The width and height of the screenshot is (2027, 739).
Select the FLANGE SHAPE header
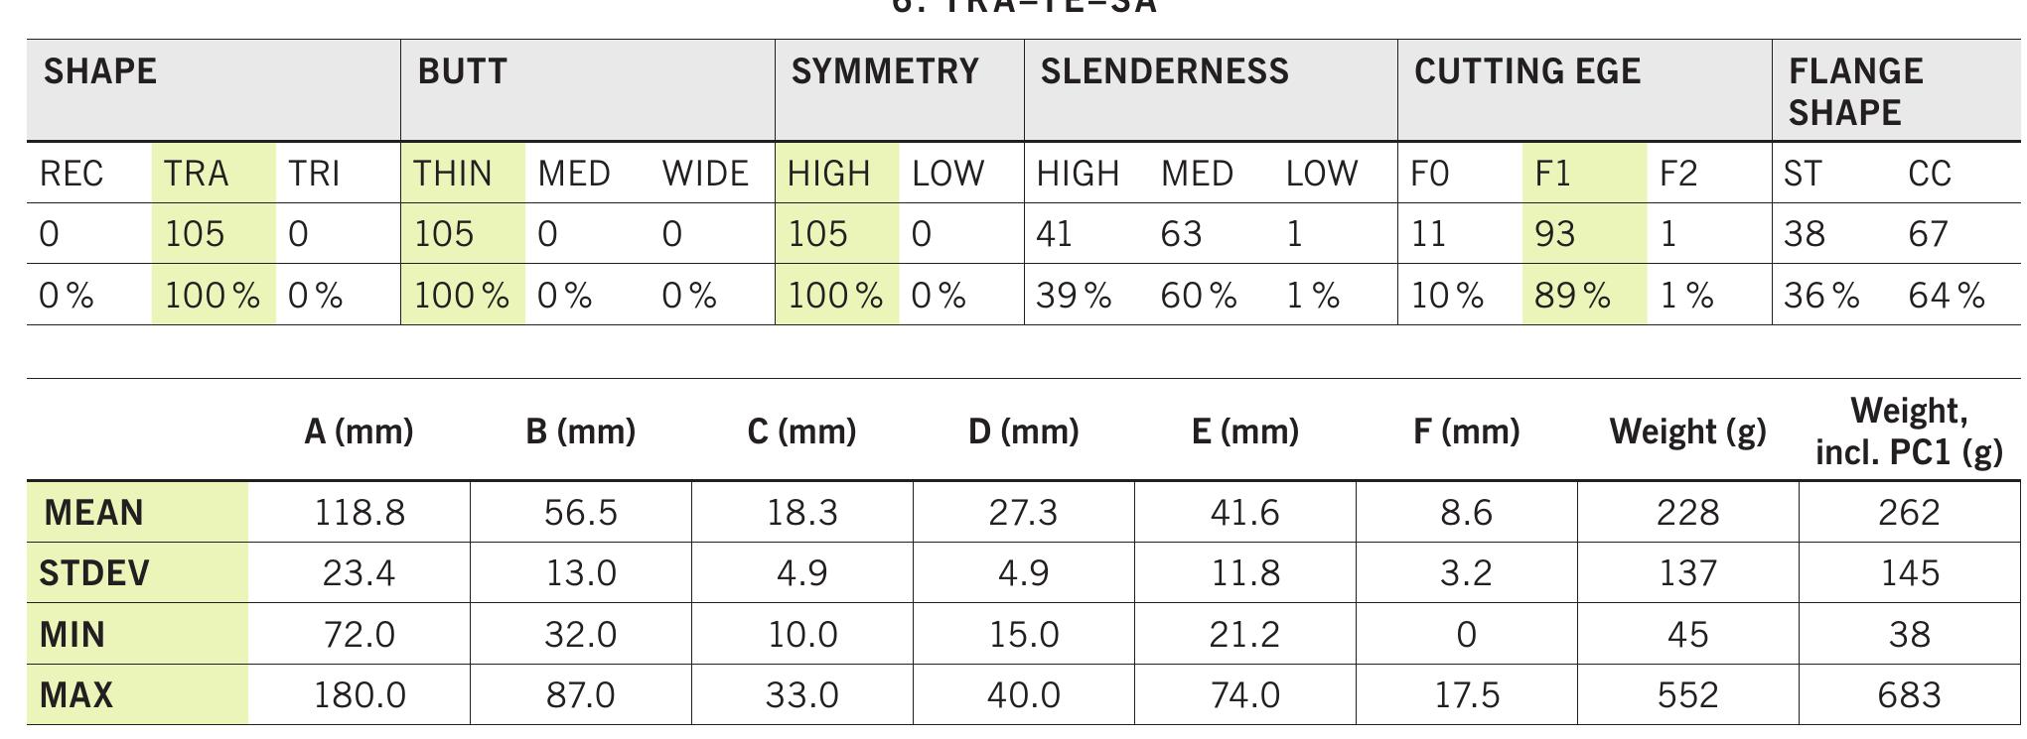[1855, 91]
